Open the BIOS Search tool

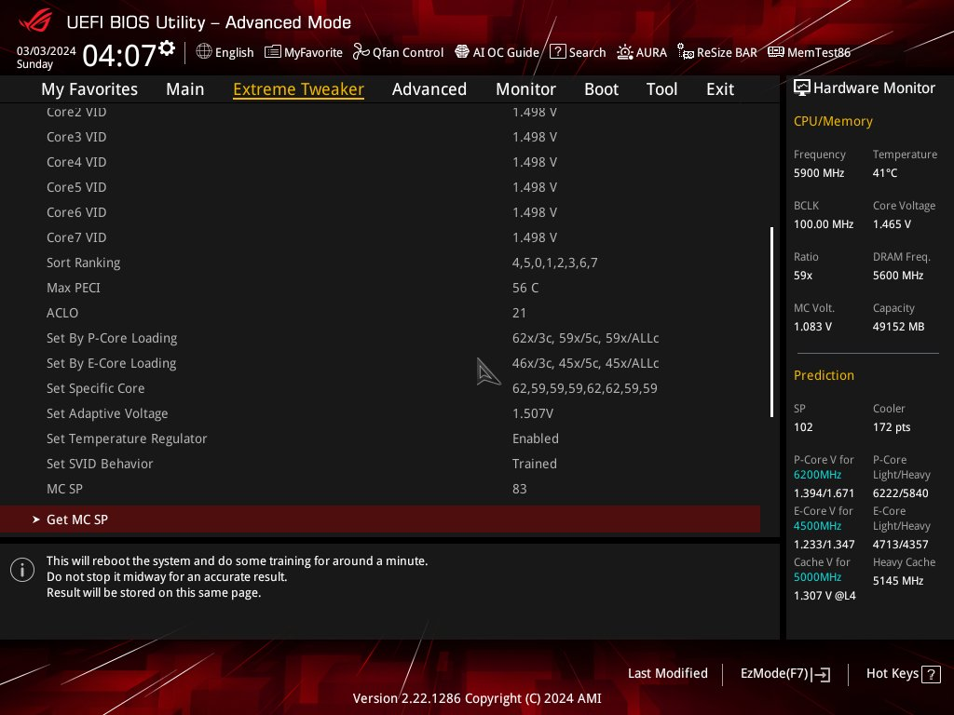[578, 52]
